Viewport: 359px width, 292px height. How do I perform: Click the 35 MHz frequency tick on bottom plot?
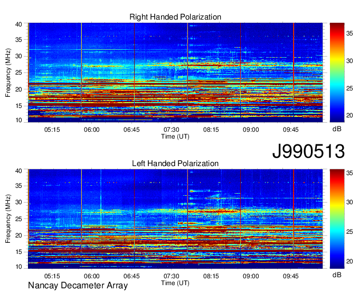(19, 186)
